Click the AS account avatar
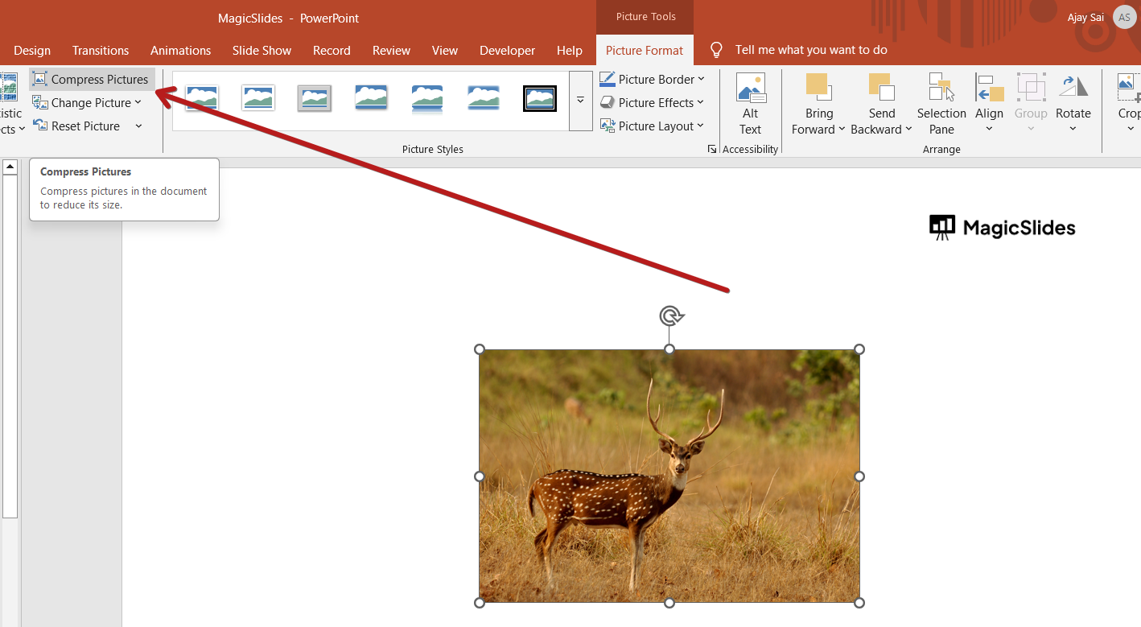The height and width of the screenshot is (627, 1141). pos(1124,18)
